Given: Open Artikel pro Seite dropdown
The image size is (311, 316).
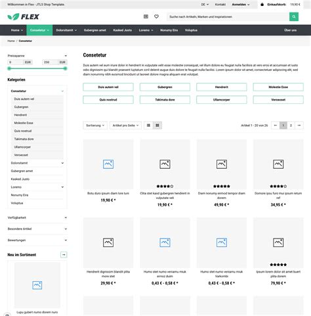Looking at the screenshot, I should coord(125,125).
